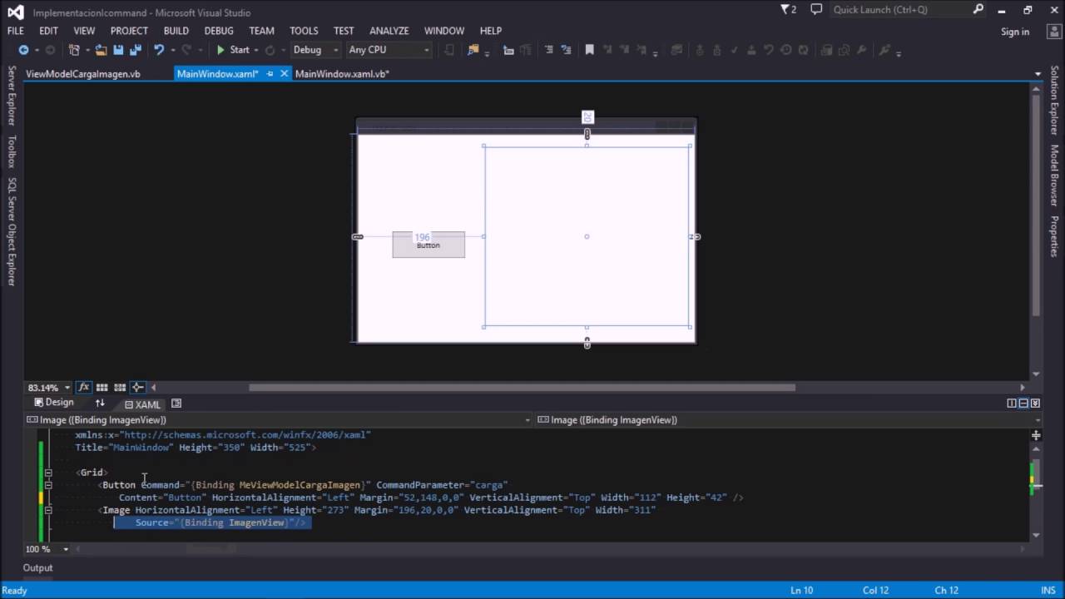Toggle the snap grid icon in designer

[102, 388]
